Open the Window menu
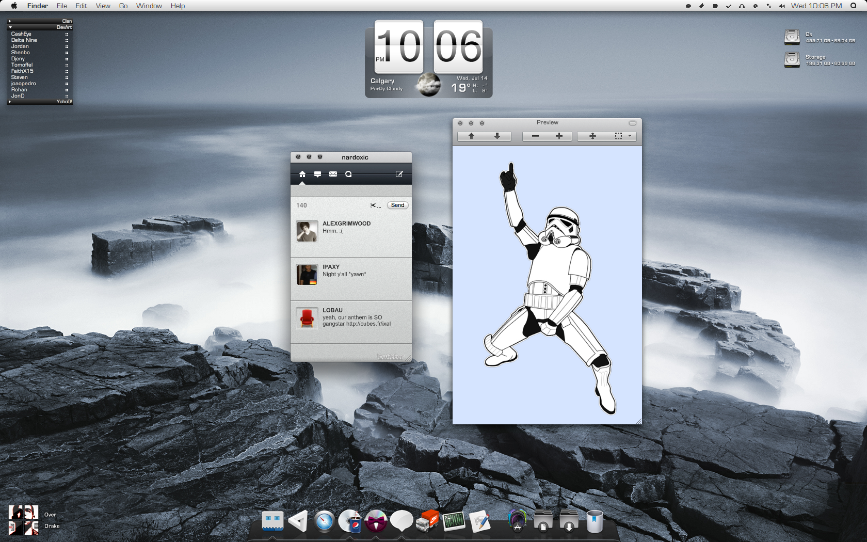Viewport: 867px width, 542px height. pyautogui.click(x=149, y=6)
